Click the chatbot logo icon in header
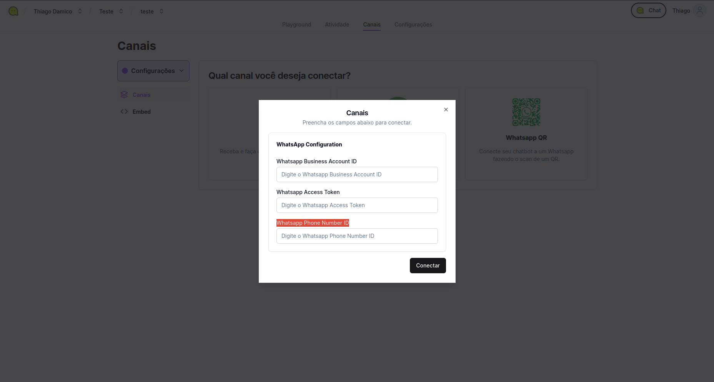Image resolution: width=714 pixels, height=382 pixels. (x=13, y=11)
